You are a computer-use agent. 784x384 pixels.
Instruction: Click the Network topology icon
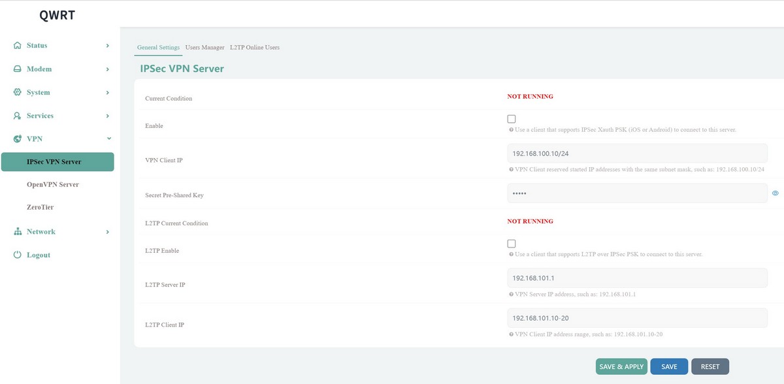click(x=18, y=232)
